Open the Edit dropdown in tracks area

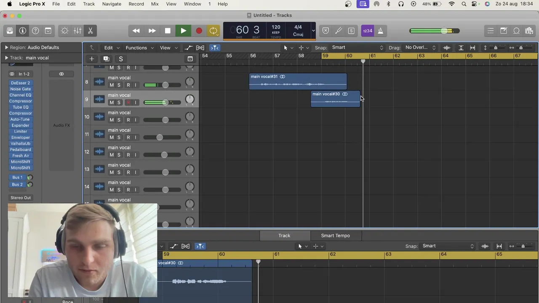coord(112,48)
